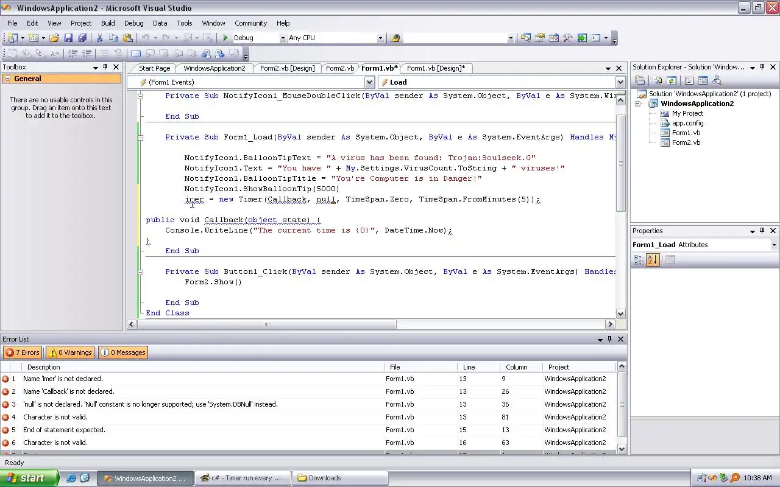
Task: Switch Properties to Categorized view
Action: coord(639,260)
